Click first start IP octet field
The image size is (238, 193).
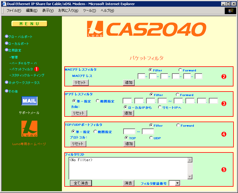pos(127,101)
